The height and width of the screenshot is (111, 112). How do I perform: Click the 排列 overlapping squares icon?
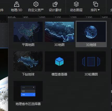coord(96,4)
